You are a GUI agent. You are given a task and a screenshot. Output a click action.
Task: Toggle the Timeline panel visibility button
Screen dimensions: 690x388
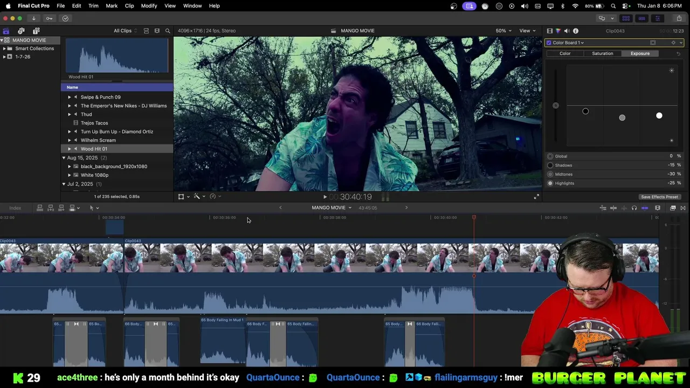[x=641, y=18]
